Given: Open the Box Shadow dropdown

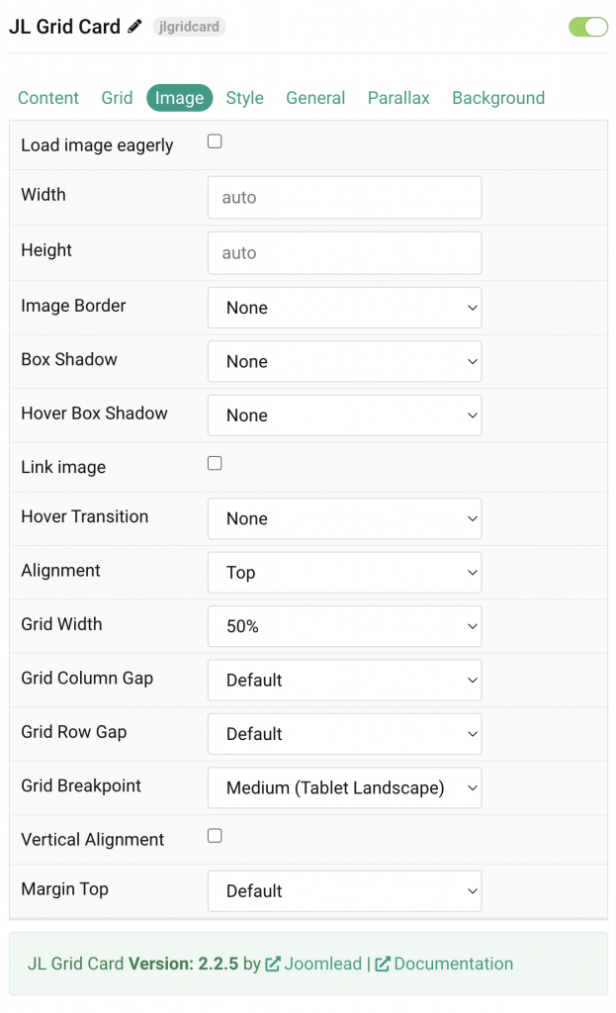Looking at the screenshot, I should pos(344,361).
